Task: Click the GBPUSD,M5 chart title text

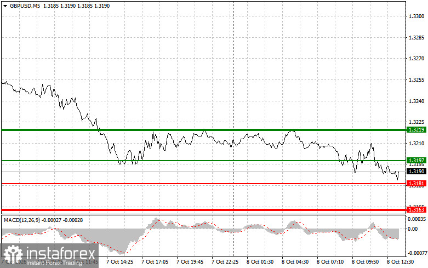Action: pos(25,5)
